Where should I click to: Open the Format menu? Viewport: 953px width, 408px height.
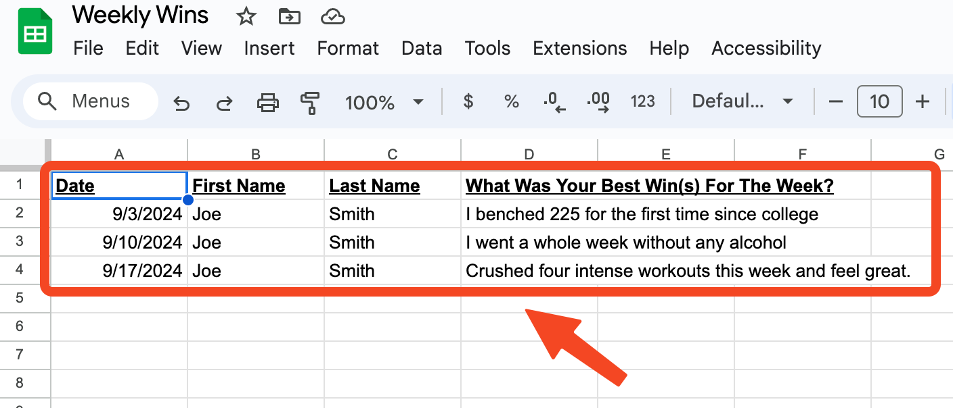(348, 49)
